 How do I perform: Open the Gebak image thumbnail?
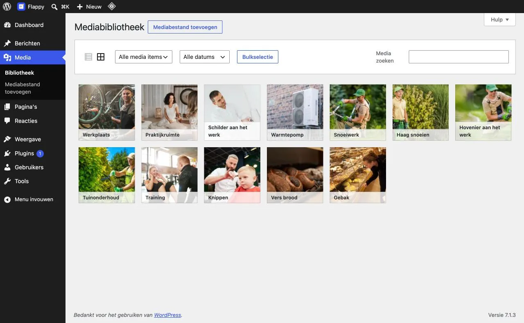click(x=358, y=175)
